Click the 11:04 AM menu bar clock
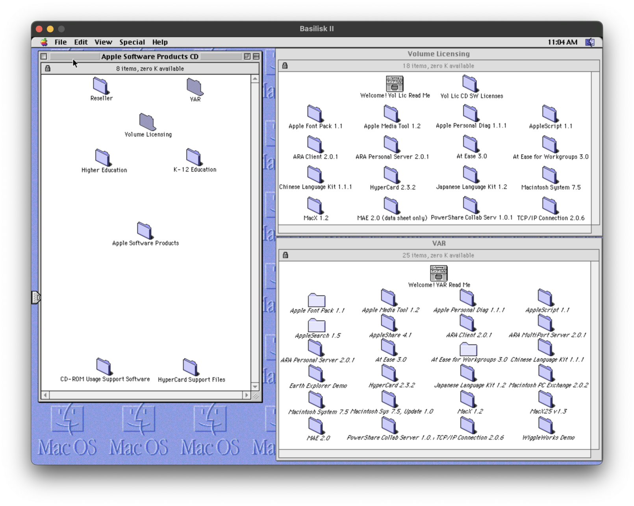This screenshot has height=506, width=634. [x=562, y=42]
